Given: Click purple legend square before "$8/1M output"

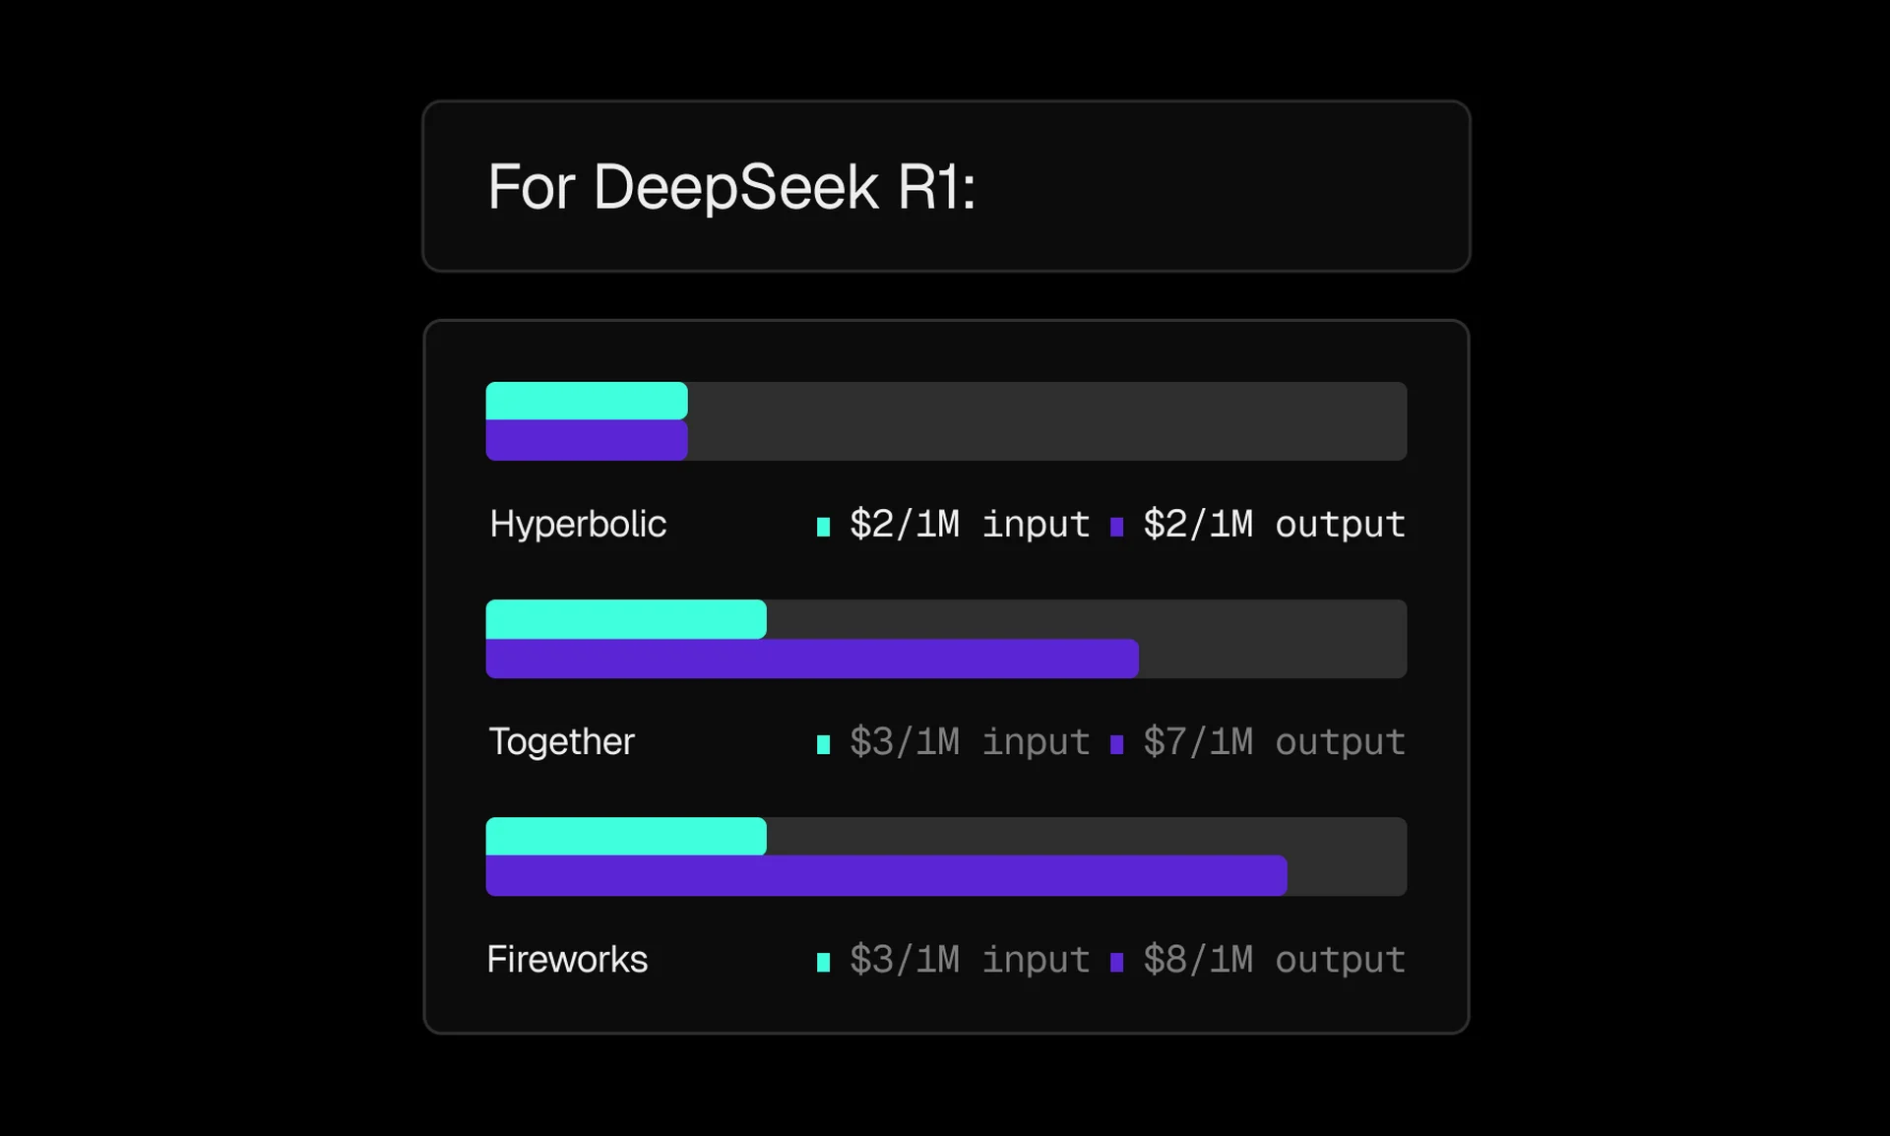Looking at the screenshot, I should click(x=1116, y=962).
